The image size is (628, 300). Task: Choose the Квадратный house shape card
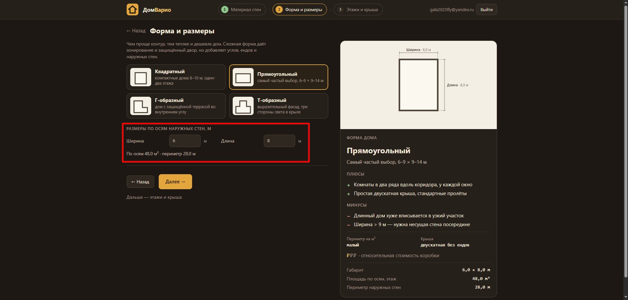point(176,77)
